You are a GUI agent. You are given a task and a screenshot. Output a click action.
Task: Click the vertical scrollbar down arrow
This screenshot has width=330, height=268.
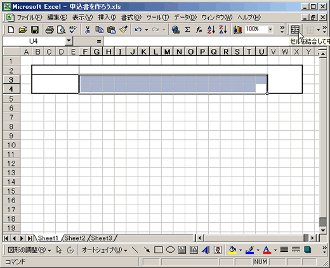pos(323,230)
